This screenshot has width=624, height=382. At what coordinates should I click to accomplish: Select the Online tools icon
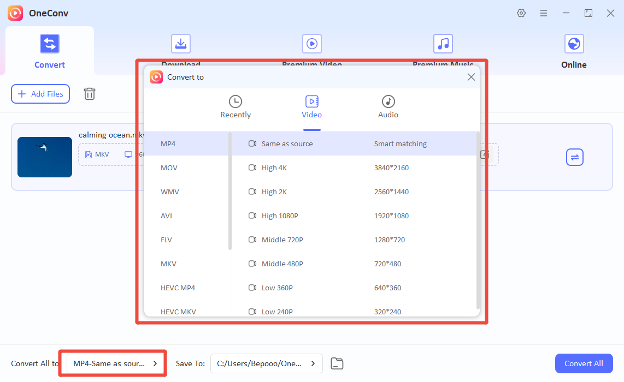coord(574,43)
